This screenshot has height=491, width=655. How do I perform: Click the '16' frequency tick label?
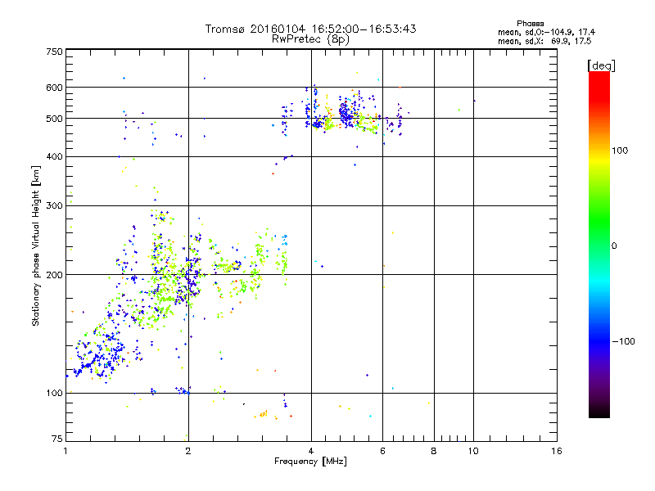pyautogui.click(x=557, y=451)
